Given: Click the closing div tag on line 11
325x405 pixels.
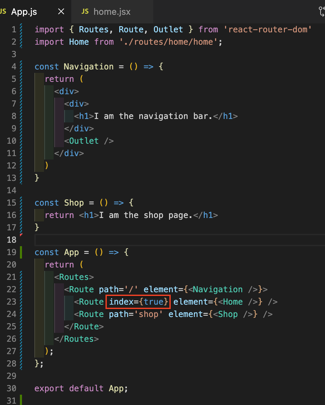Looking at the screenshot, I should pyautogui.click(x=69, y=153).
